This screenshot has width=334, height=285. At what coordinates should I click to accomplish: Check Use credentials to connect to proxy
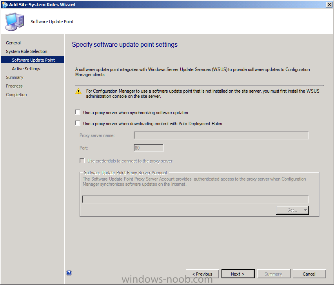[82, 161]
